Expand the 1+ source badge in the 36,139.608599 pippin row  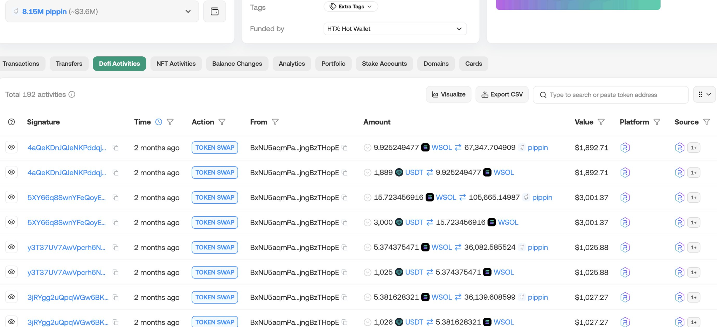coord(694,297)
